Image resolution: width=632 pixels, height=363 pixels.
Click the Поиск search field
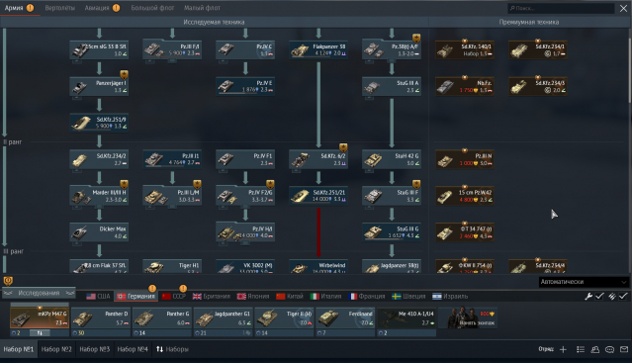[x=561, y=8]
